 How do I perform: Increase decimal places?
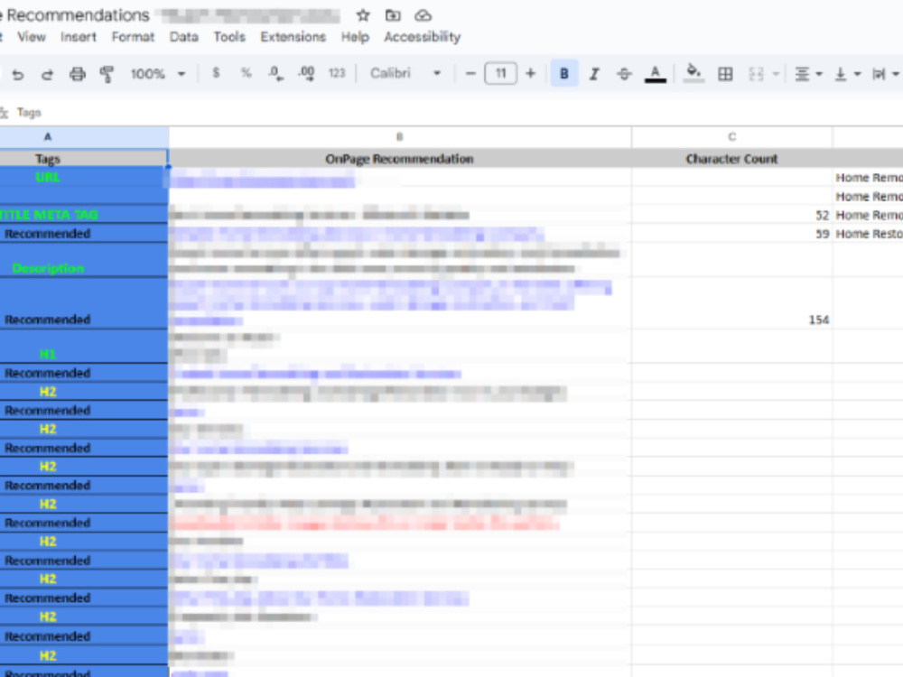click(x=306, y=73)
